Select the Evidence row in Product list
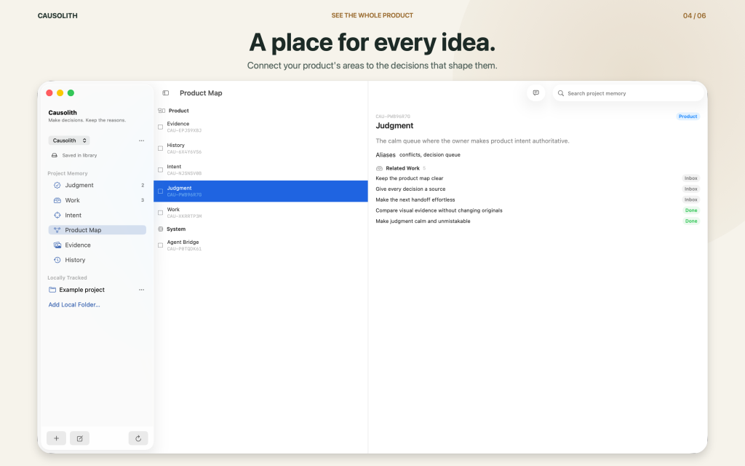Image resolution: width=745 pixels, height=466 pixels. pyautogui.click(x=260, y=127)
